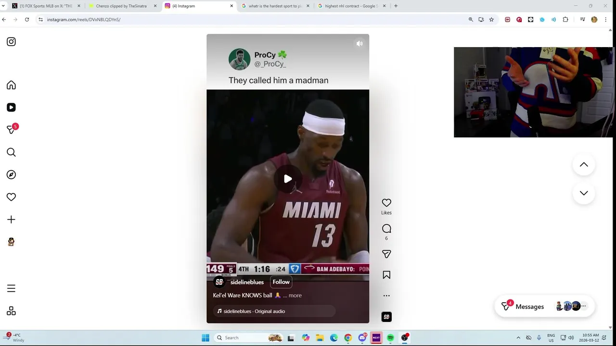Viewport: 616px width, 346px height.
Task: Bookmark this page with star icon
Action: coord(491,19)
